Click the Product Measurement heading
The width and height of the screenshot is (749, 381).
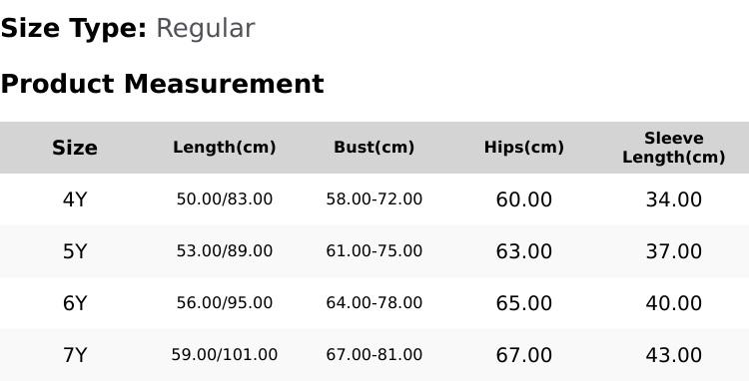tap(163, 84)
